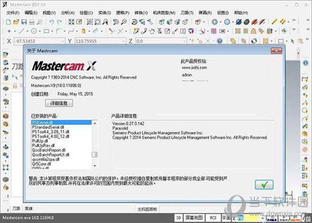Screen dimensions: 312x223
Task: Click the 详细信息 button
Action: tap(59, 103)
